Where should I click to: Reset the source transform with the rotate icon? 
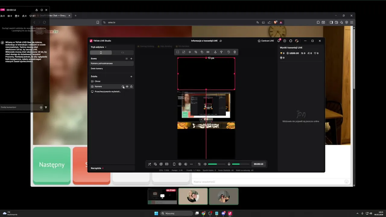[229, 52]
